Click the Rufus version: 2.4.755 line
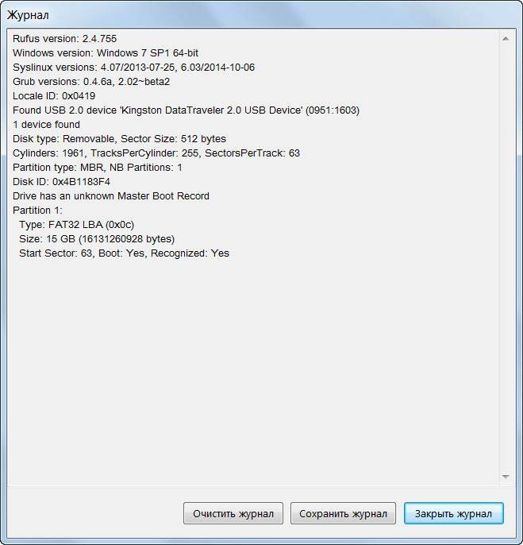Viewport: 523px width, 545px height. point(64,39)
